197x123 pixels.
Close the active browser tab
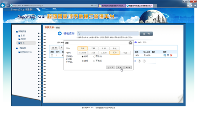click(152, 6)
